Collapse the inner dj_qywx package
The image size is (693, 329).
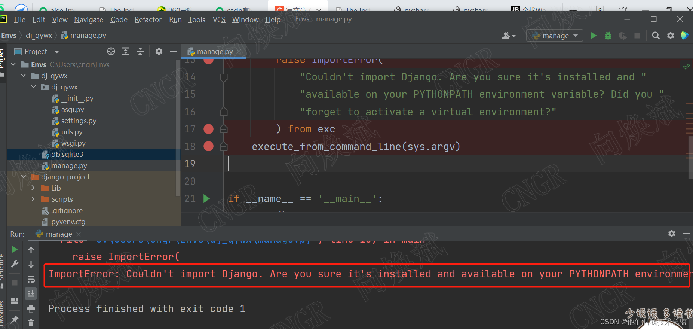click(34, 87)
